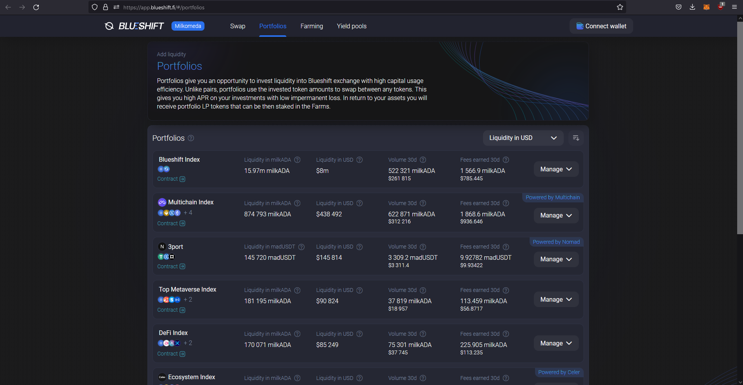The width and height of the screenshot is (743, 385).
Task: Open the Liquidity in USD sort dropdown
Action: tap(523, 138)
